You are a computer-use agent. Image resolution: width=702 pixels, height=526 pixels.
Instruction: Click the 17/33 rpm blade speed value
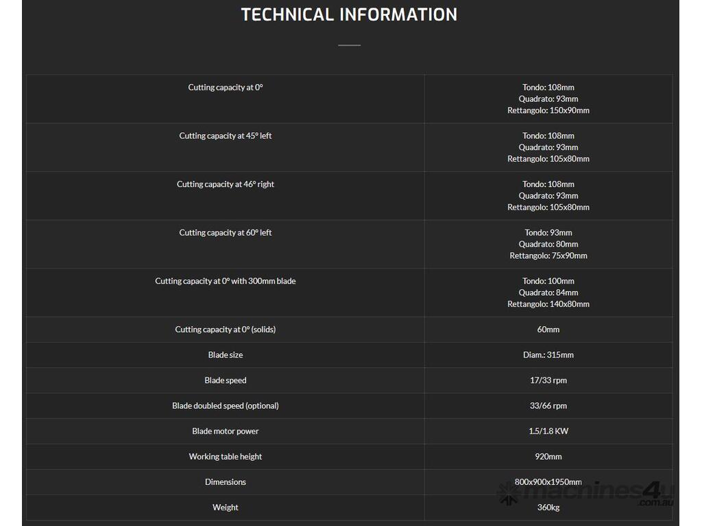pos(548,380)
